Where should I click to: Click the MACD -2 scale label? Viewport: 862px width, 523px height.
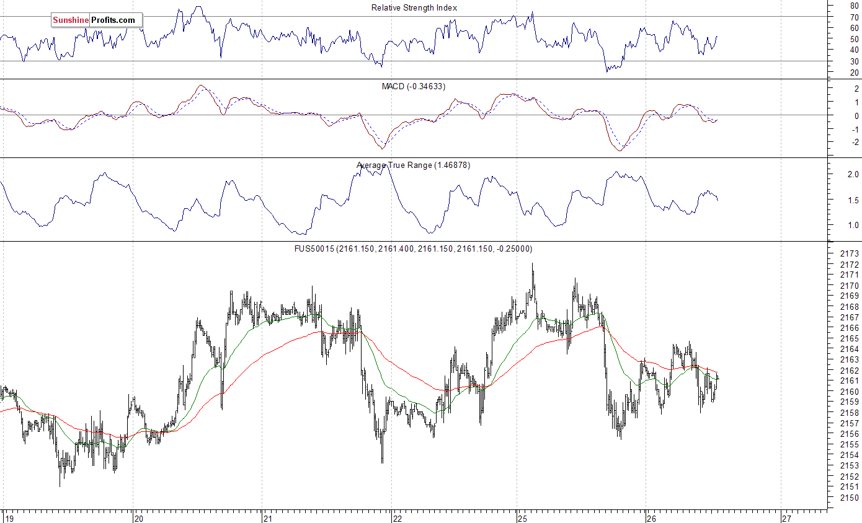click(855, 143)
